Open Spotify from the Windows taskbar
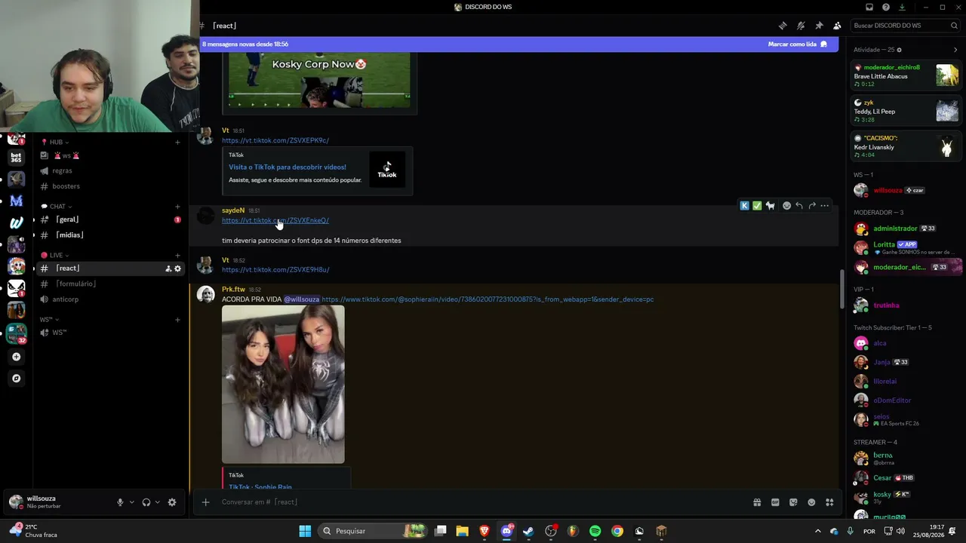The image size is (966, 543). [x=595, y=531]
